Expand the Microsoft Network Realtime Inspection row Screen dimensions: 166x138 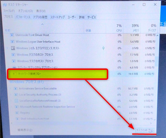click(x=12, y=107)
